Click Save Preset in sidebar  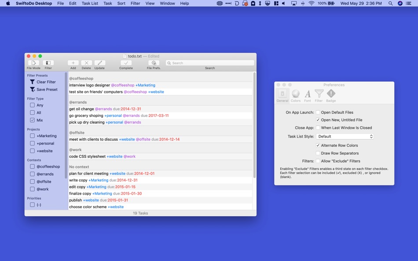point(47,90)
